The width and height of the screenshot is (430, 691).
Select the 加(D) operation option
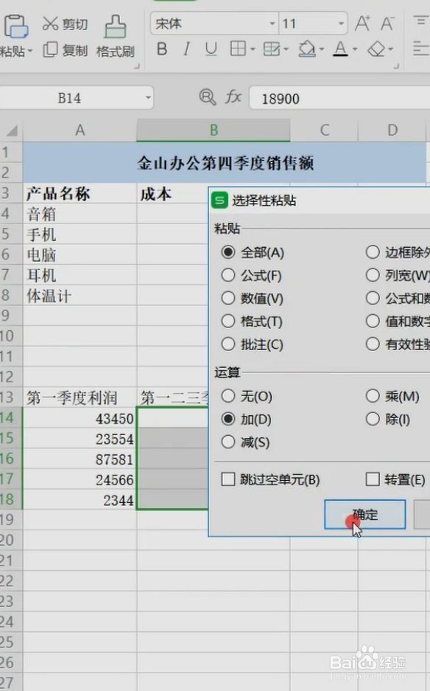[x=228, y=419]
